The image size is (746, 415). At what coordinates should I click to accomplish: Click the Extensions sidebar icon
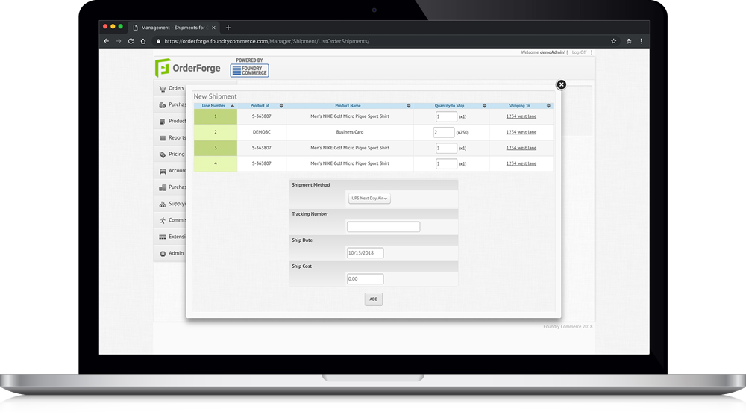pos(162,237)
